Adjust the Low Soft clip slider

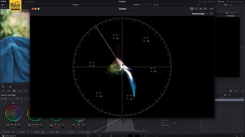tap(168, 120)
